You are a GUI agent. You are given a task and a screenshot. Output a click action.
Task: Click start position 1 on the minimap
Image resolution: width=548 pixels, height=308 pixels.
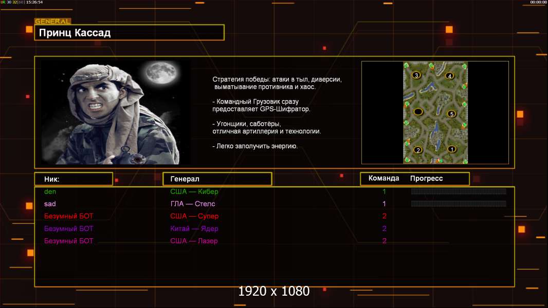(x=452, y=149)
